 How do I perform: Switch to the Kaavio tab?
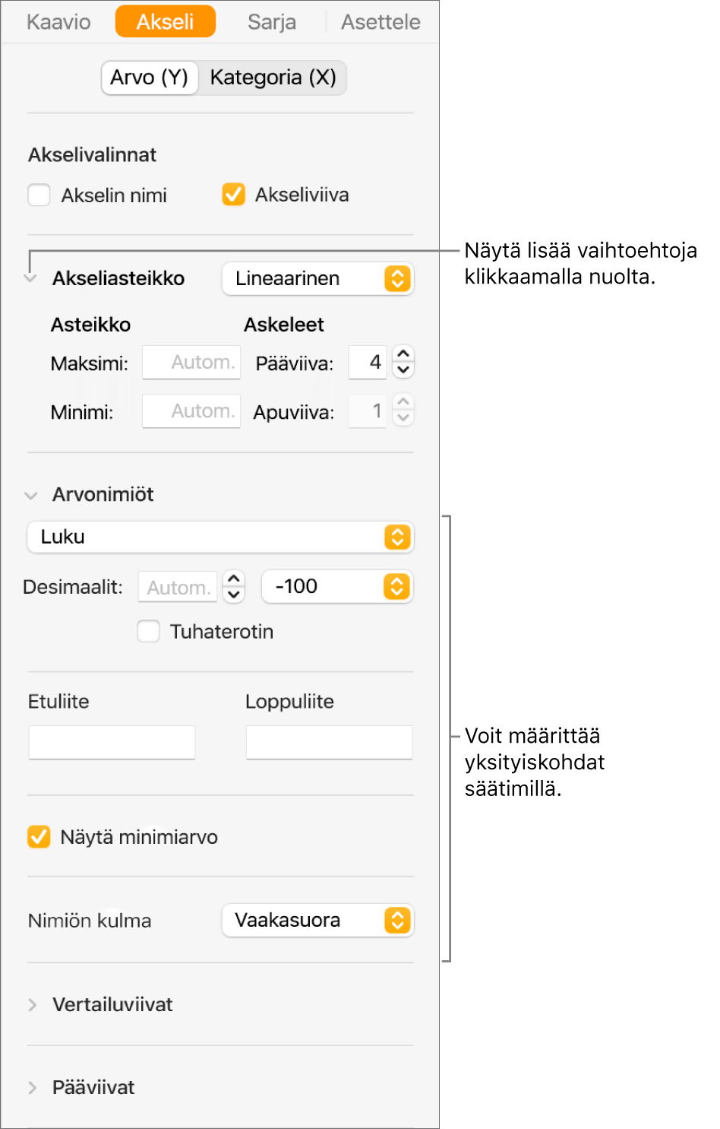click(x=58, y=22)
